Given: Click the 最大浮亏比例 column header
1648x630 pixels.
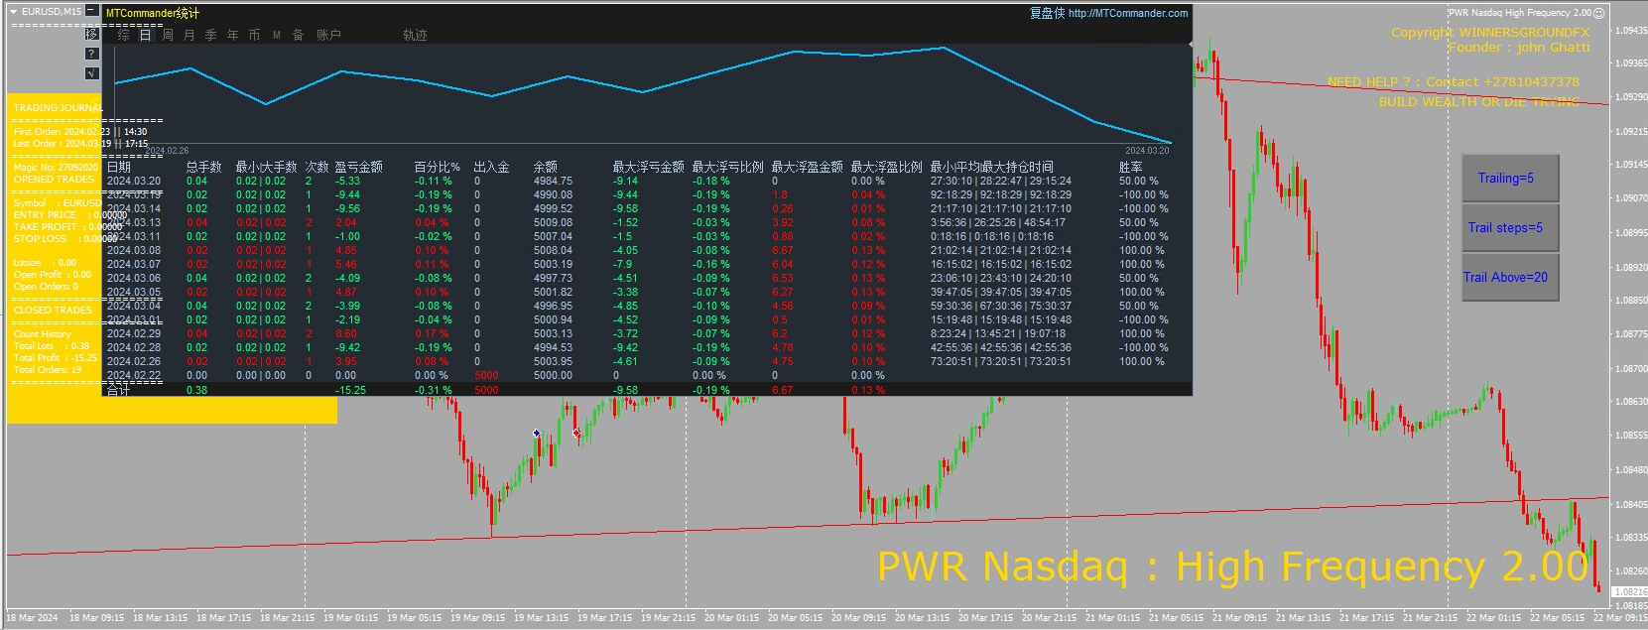Looking at the screenshot, I should [x=727, y=167].
